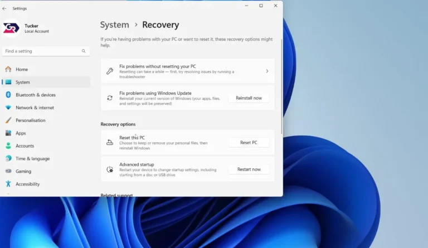Open Time & language settings
Screen dimensions: 428x248
pos(46,158)
